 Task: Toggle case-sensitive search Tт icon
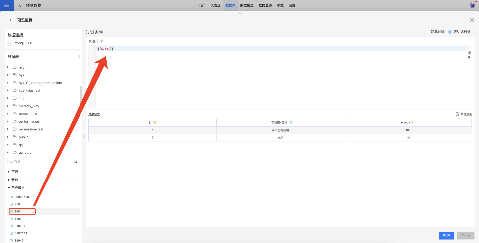coord(76,161)
